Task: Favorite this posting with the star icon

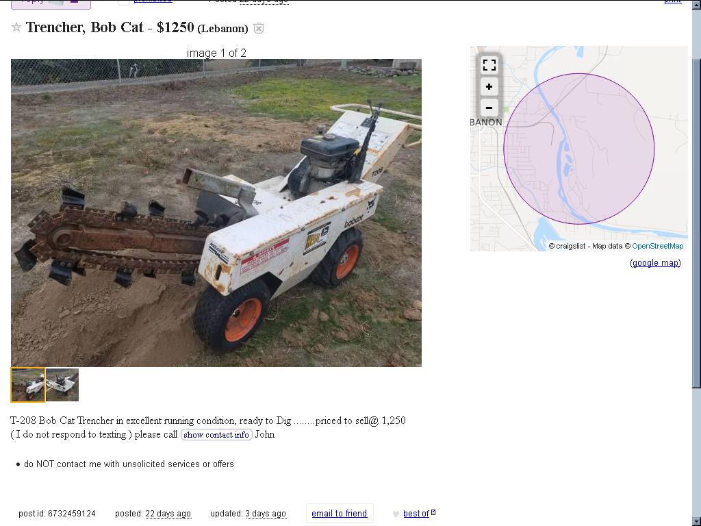Action: click(16, 27)
